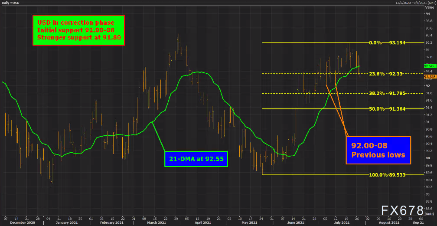
Task: Click the 'Sep 21' month label
Action: pos(419,223)
